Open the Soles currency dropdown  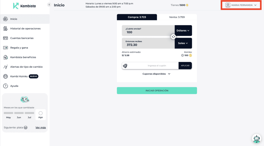[183, 43]
